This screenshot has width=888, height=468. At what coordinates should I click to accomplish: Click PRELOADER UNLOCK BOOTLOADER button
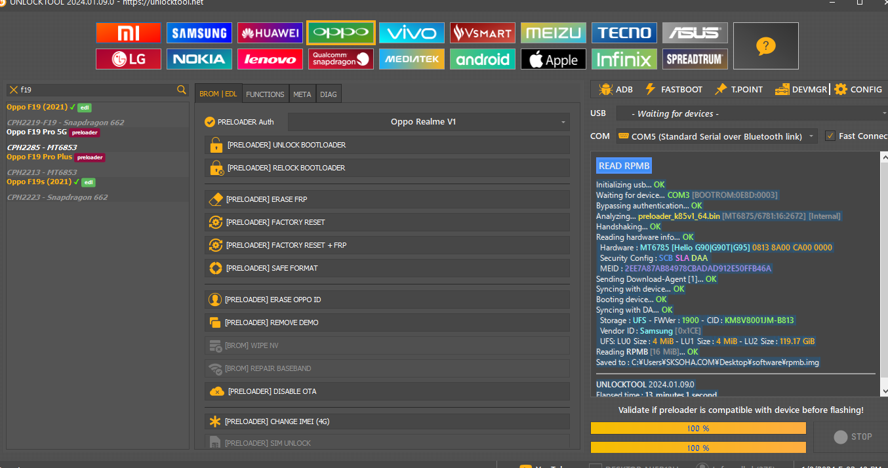[x=387, y=145]
